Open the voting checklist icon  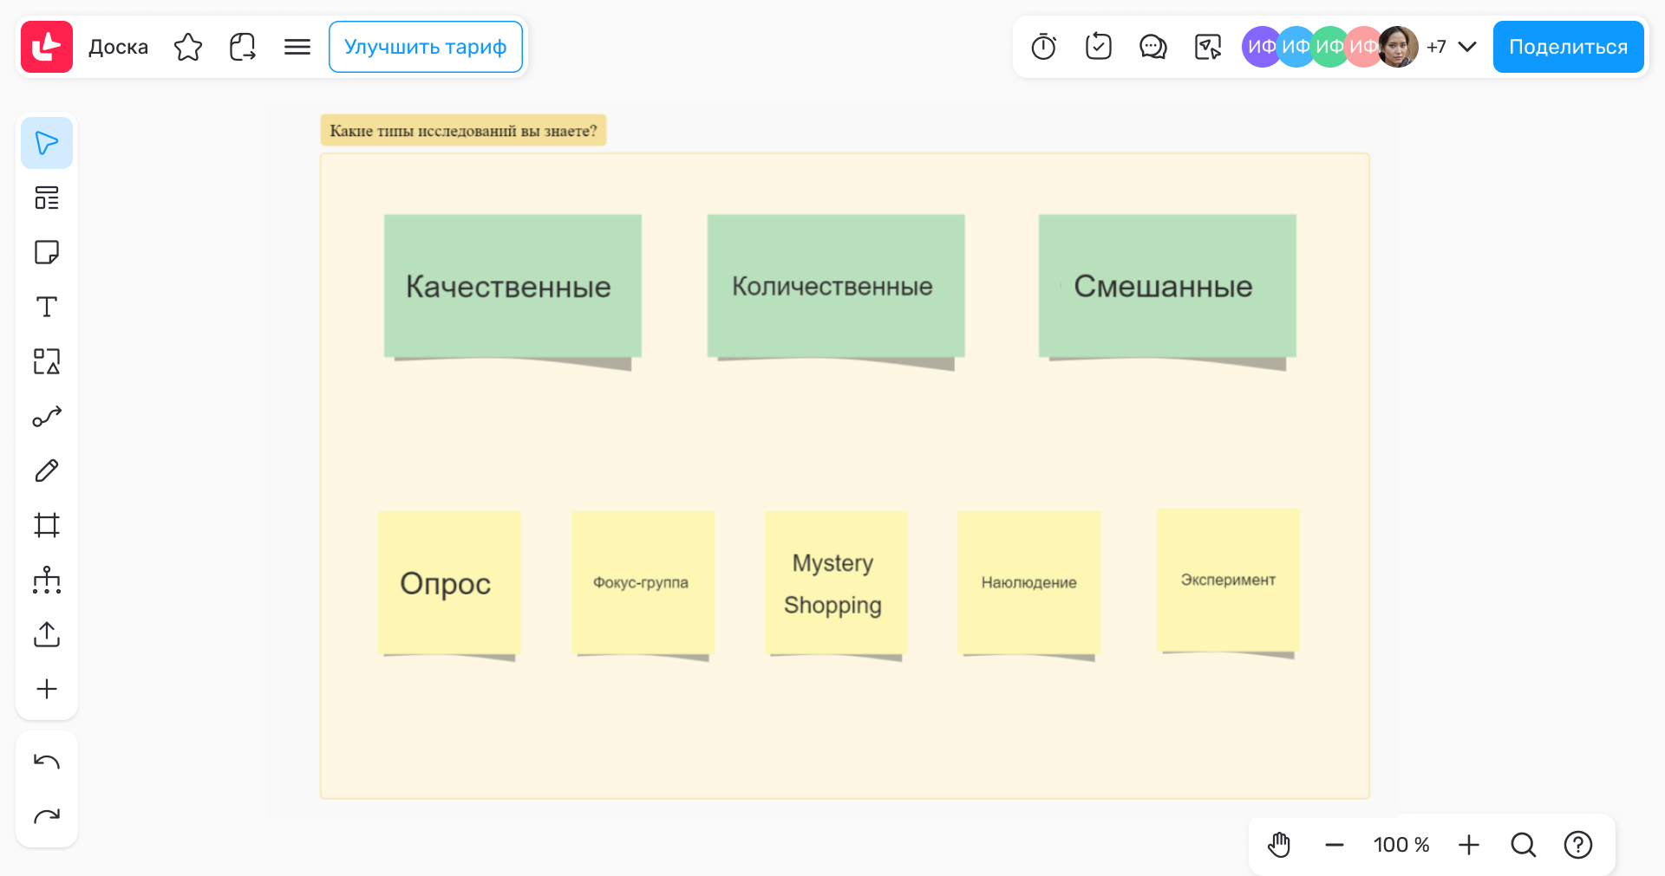click(x=1099, y=47)
